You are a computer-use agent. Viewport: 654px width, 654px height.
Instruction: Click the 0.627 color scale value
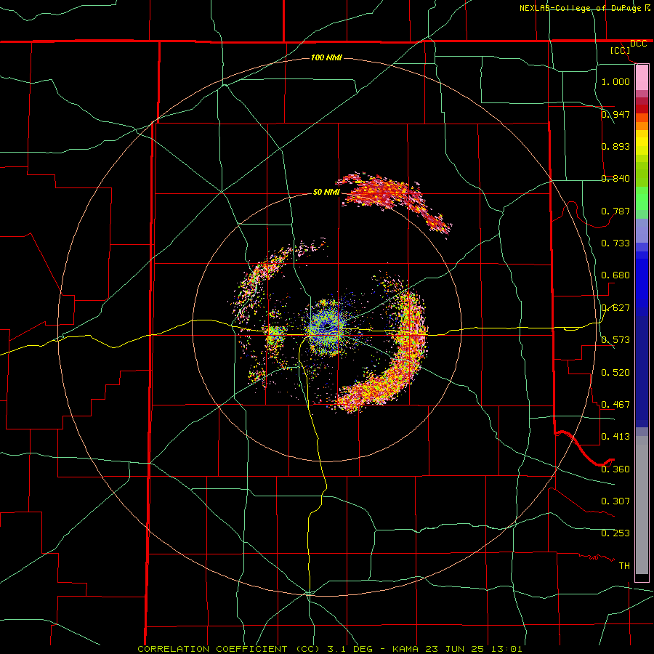click(x=615, y=308)
